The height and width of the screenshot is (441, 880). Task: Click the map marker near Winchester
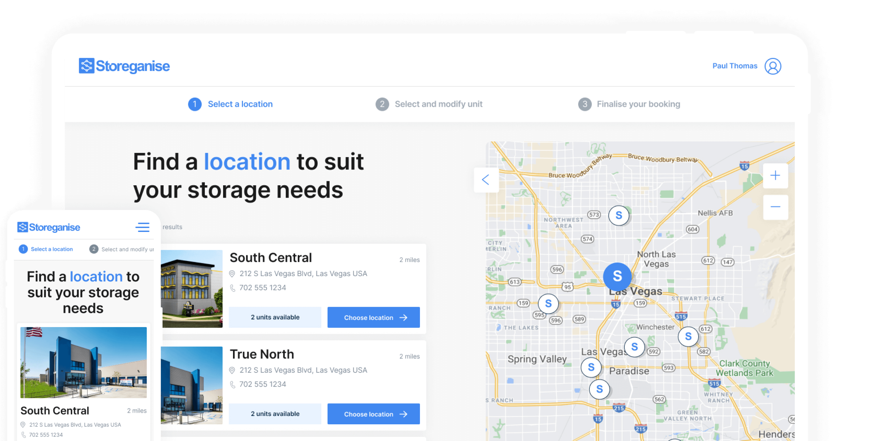point(634,347)
